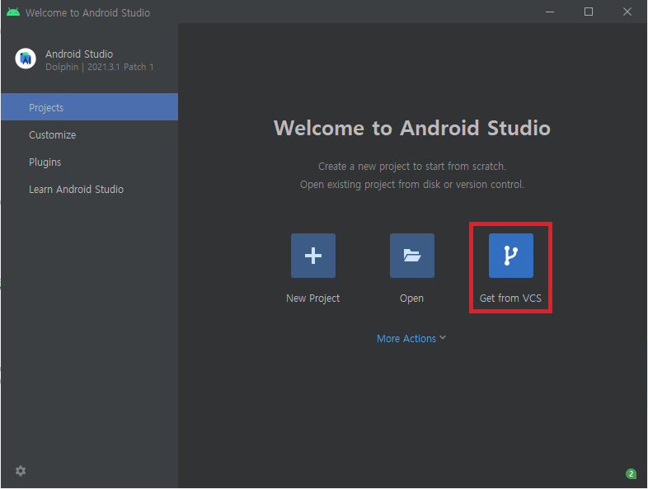Screen dimensions: 648x489
Task: Switch to the Customize tab
Action: click(x=89, y=134)
